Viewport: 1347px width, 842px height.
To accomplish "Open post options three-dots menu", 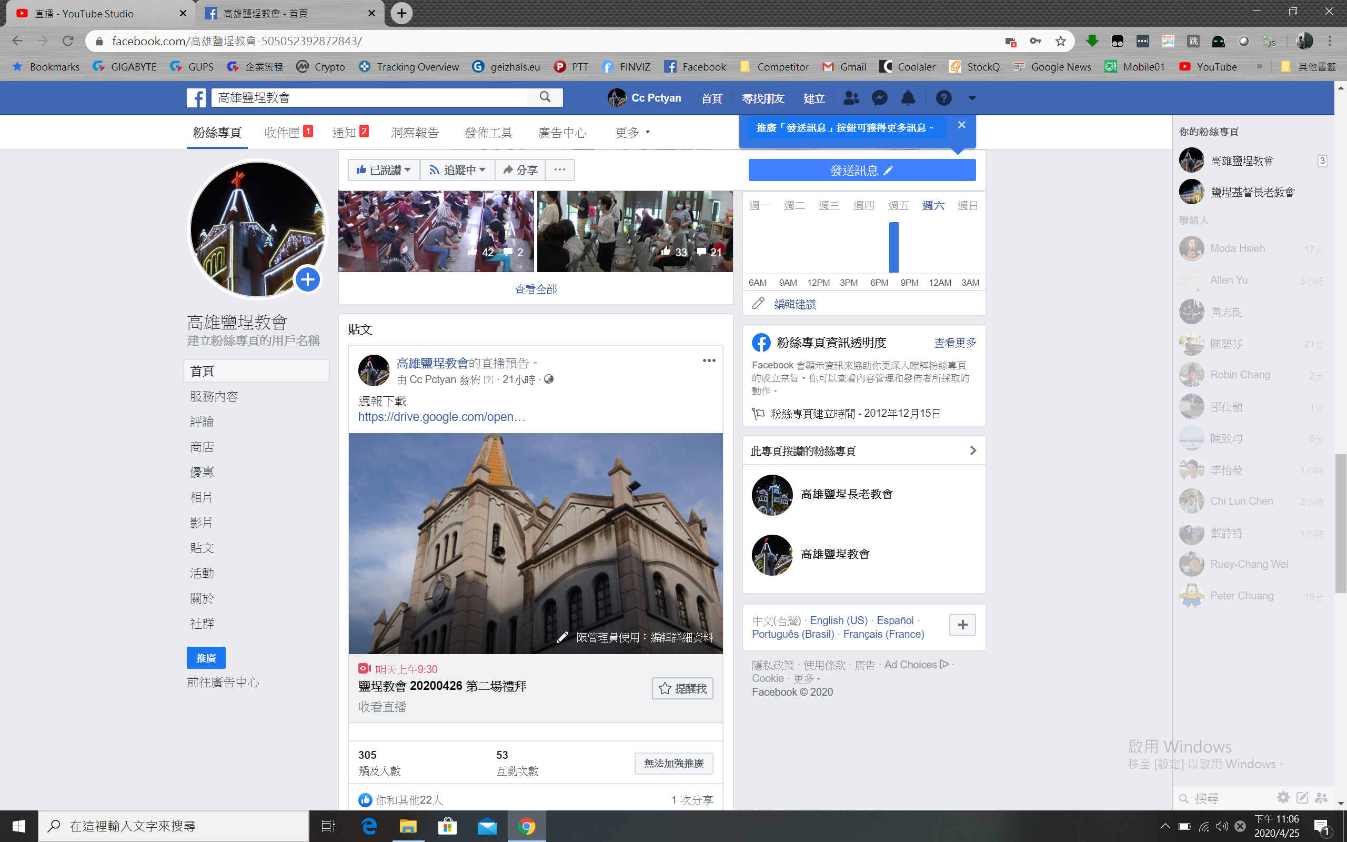I will click(709, 361).
